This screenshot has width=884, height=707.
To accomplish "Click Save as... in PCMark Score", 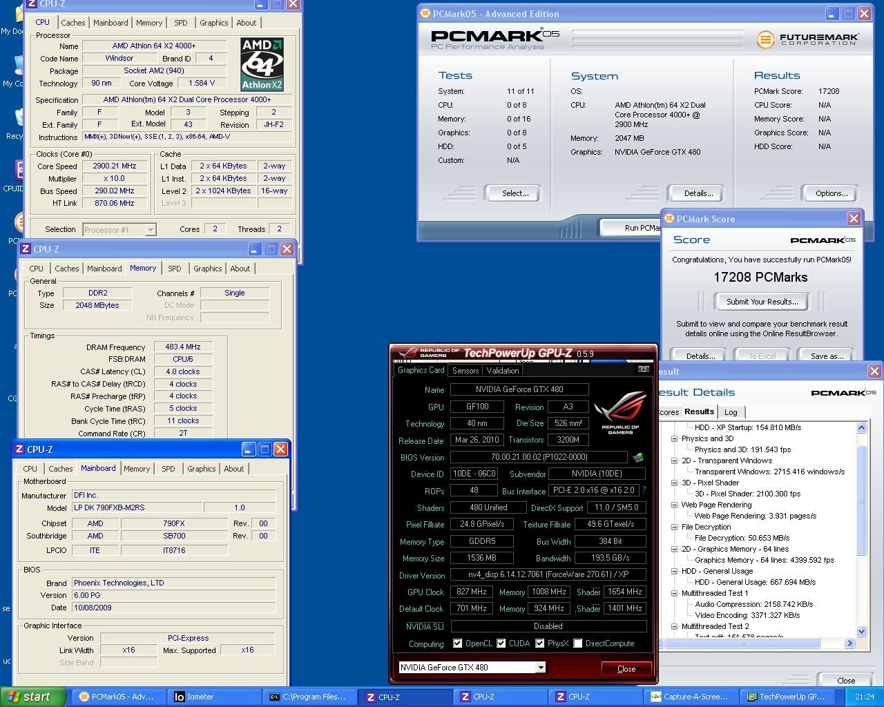I will (x=827, y=356).
